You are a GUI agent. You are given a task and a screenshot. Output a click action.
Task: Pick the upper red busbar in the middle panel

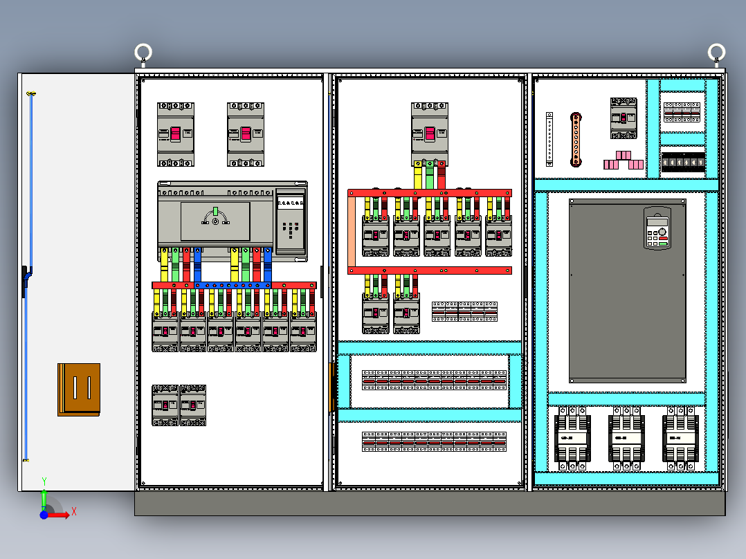point(430,193)
